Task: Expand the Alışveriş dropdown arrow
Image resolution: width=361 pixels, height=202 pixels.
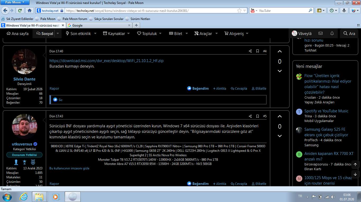Action: click(247, 33)
